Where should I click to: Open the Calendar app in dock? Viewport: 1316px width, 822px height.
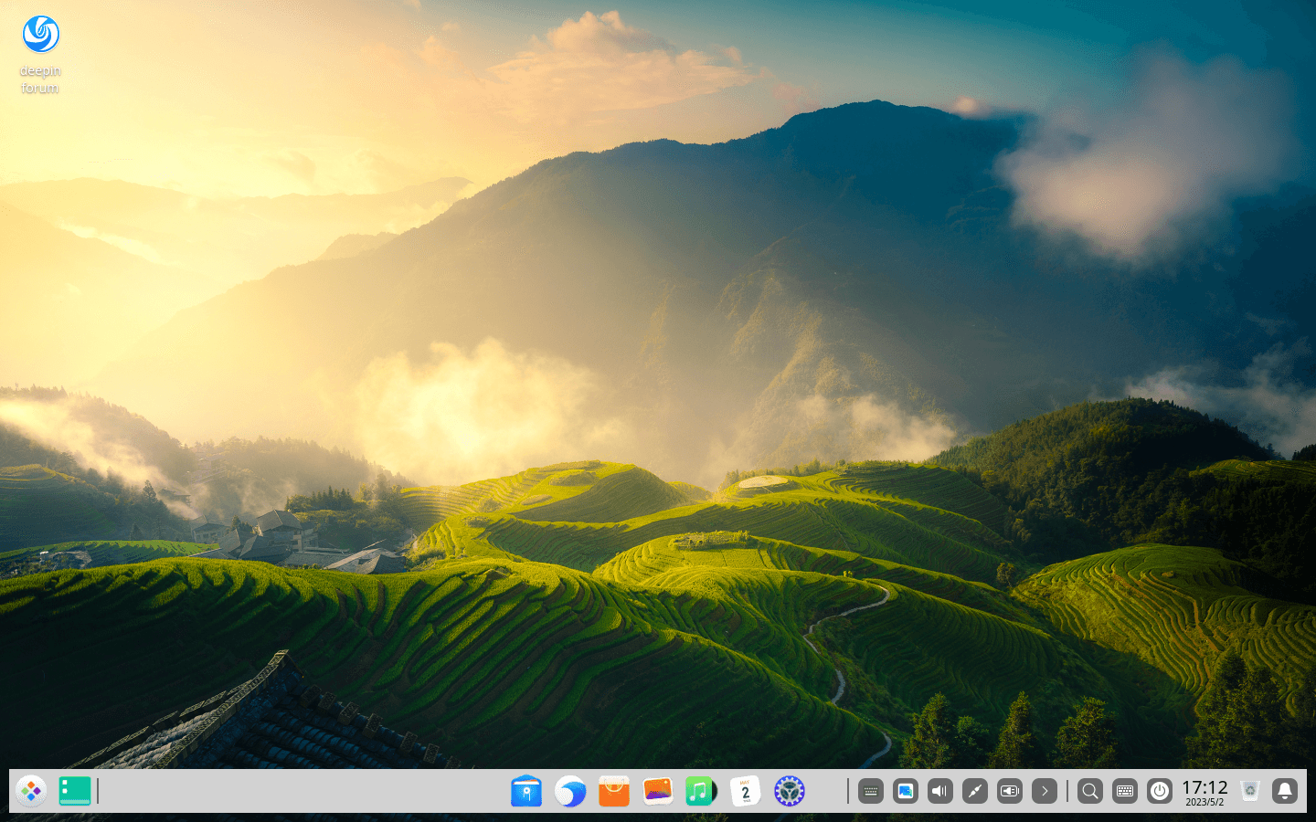745,791
